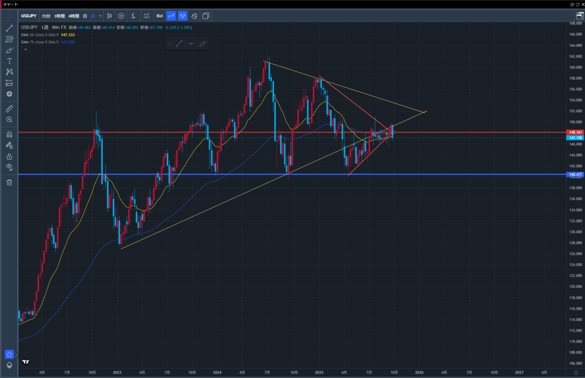Viewport: 585px width, 378px height.
Task: Toggle the magnet snap mode
Action: pyautogui.click(x=9, y=134)
